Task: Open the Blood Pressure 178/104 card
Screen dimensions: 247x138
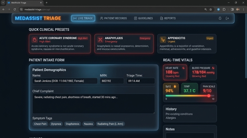Action: click(203, 72)
